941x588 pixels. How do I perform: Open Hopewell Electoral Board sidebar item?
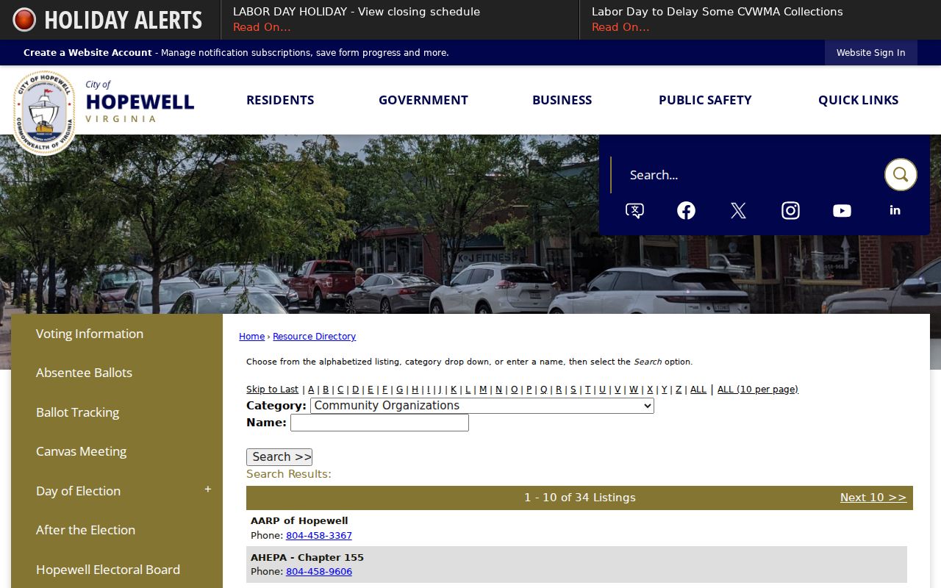click(117, 570)
